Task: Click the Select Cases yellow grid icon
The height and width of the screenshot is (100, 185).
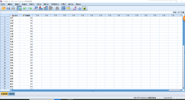Action: 68,8
